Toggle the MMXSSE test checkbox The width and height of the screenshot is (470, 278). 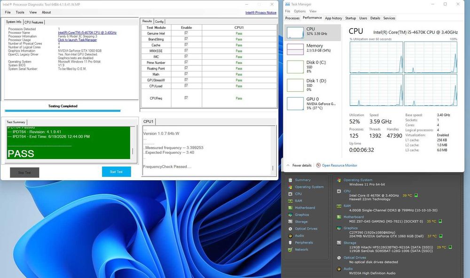pos(186,51)
